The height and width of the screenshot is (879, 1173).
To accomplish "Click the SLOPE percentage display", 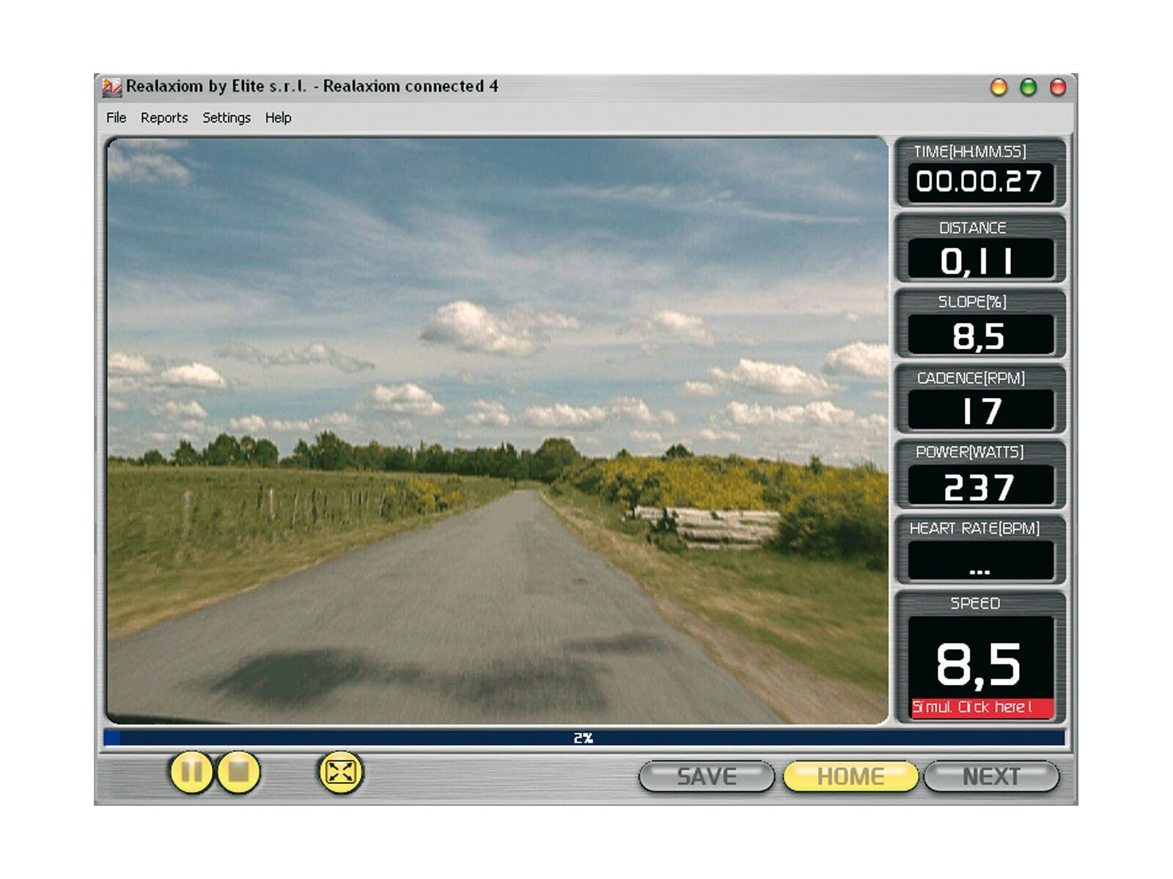I will click(x=980, y=335).
